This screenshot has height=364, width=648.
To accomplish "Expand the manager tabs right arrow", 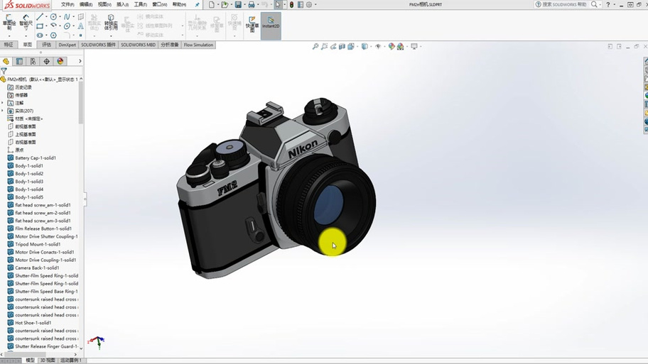I will [x=80, y=62].
